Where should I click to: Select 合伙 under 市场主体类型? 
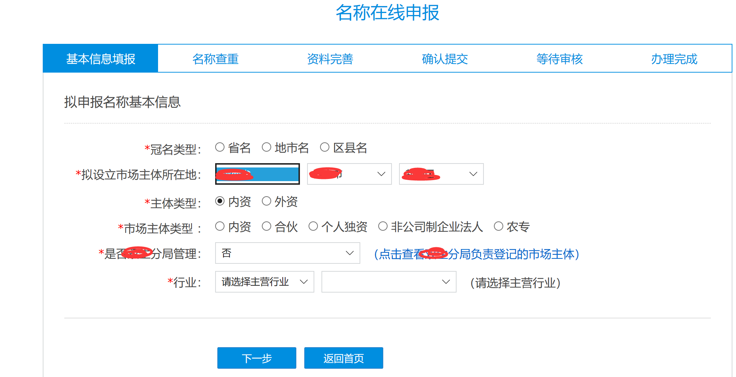point(266,226)
